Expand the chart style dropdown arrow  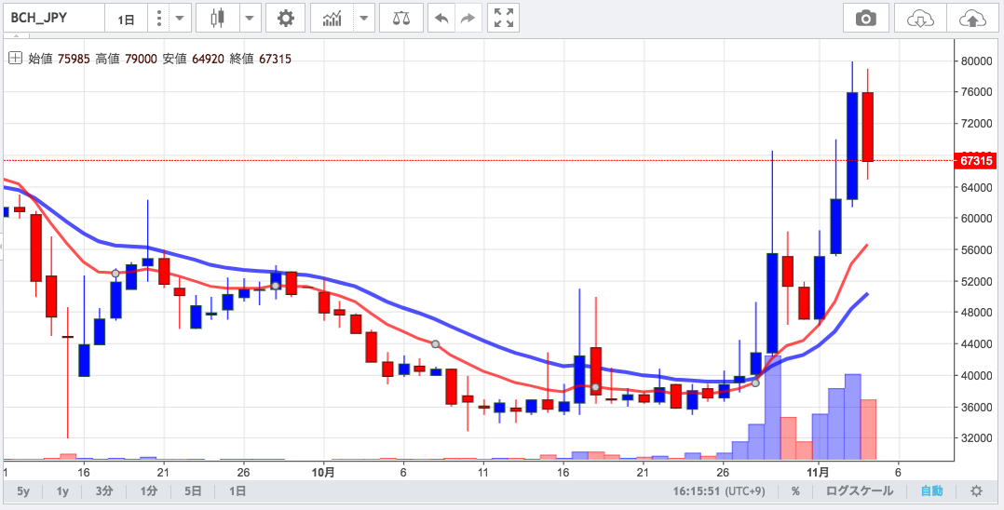coord(250,19)
